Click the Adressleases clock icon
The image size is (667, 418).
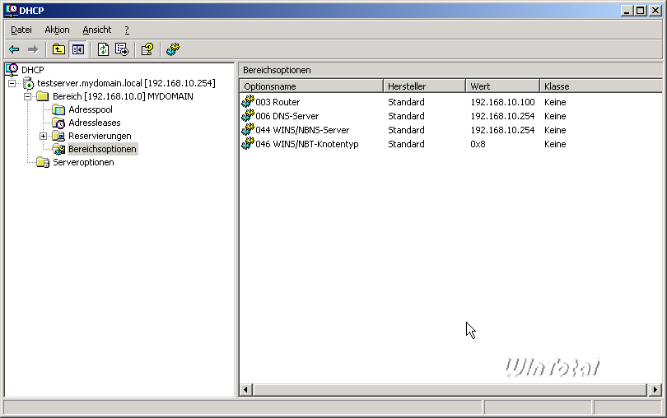click(58, 123)
